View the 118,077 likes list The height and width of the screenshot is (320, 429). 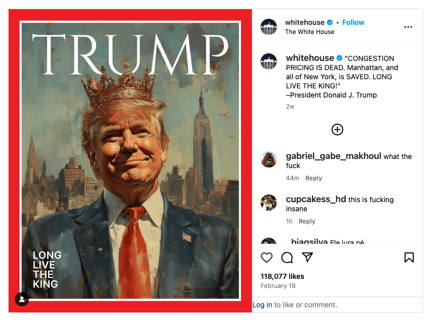pos(282,276)
